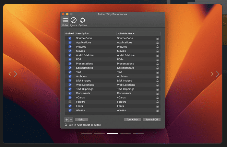Disable the Text Clippings rule

(70, 89)
